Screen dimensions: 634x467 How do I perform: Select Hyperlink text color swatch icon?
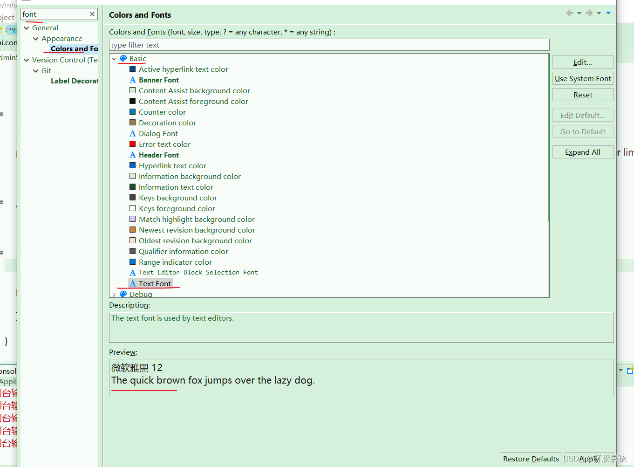[x=133, y=165]
